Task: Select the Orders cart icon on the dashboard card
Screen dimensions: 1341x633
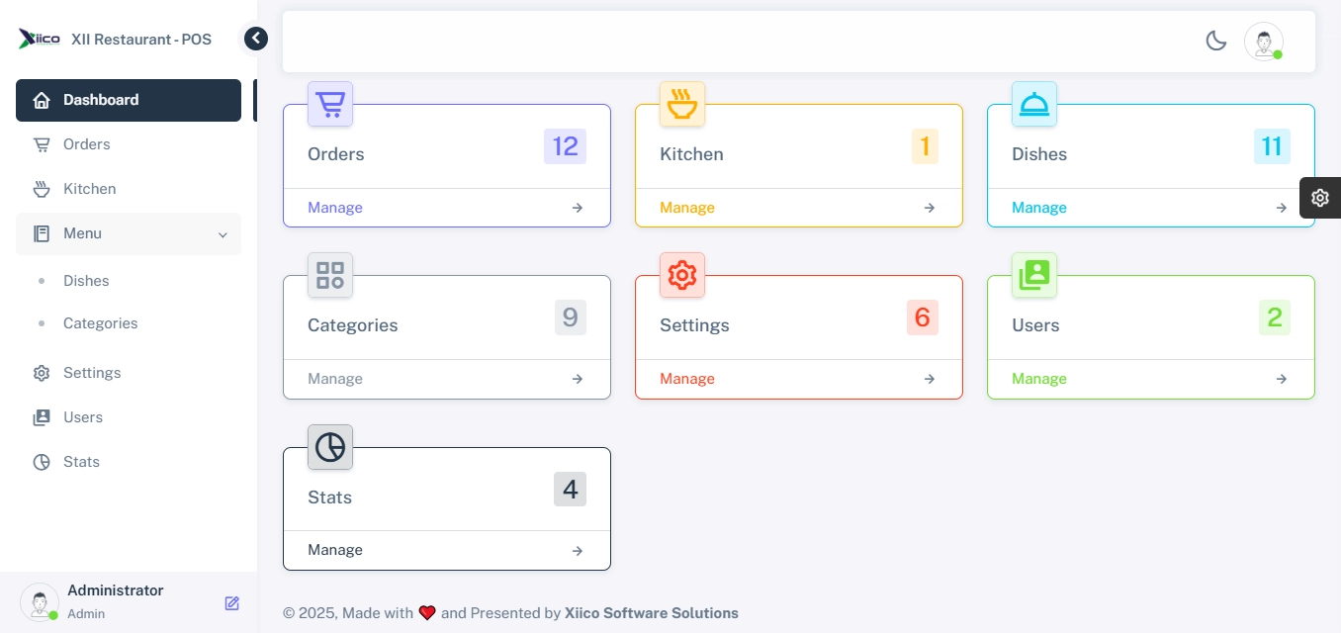Action: click(x=330, y=104)
